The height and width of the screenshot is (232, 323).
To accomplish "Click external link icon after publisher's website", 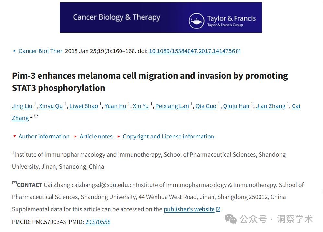I will (218, 209).
